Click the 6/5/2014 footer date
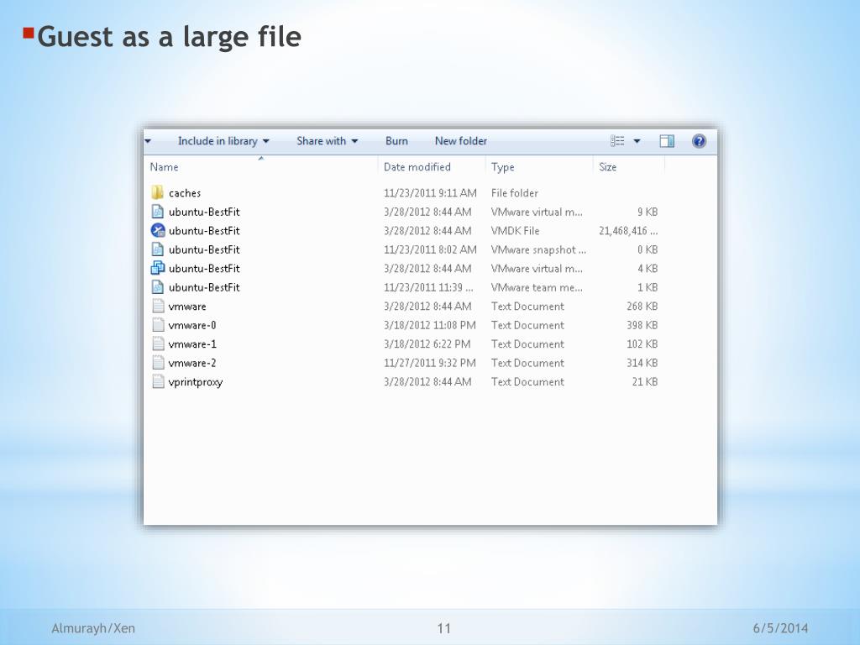Image resolution: width=860 pixels, height=645 pixels. point(780,628)
